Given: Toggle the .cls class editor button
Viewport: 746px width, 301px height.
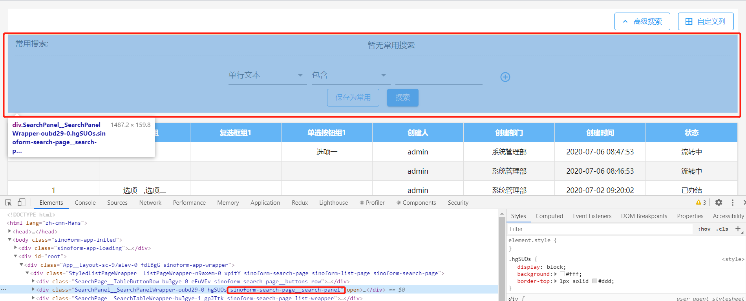Looking at the screenshot, I should pos(722,229).
